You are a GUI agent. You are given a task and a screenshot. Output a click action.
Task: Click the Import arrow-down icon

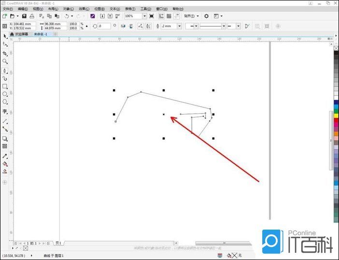102,16
